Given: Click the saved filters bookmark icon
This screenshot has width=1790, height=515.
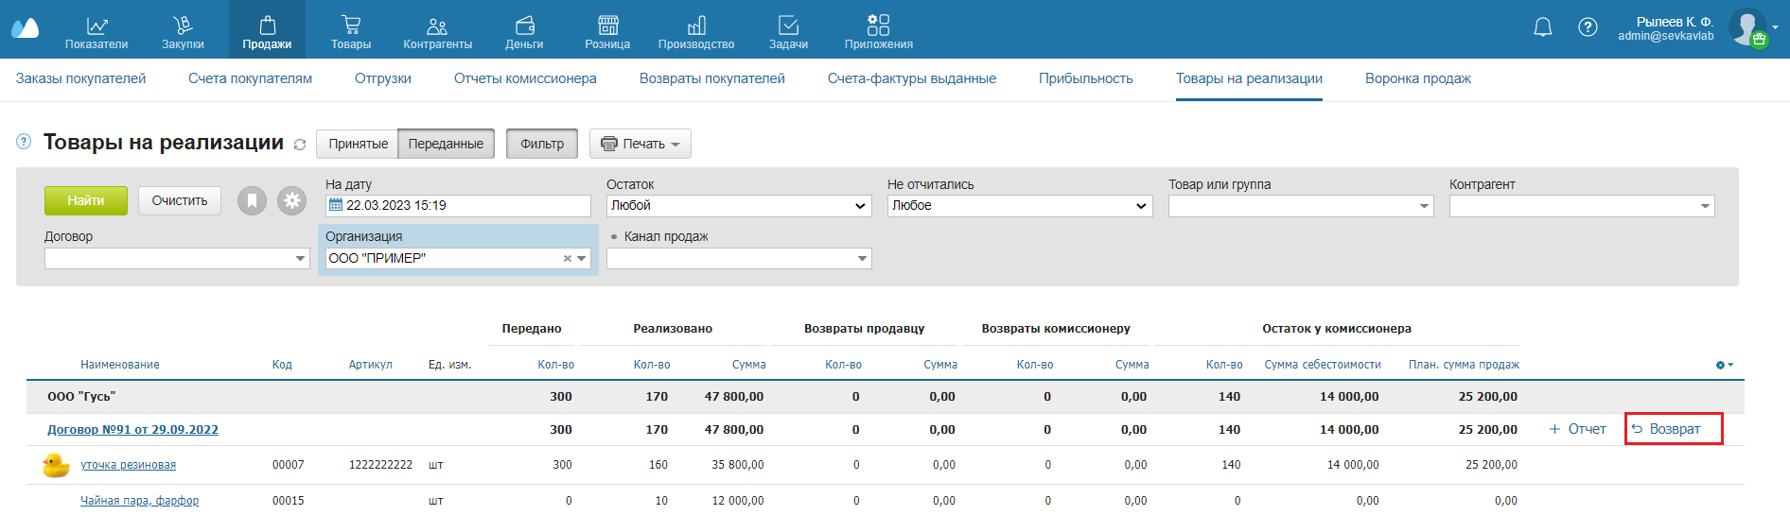Looking at the screenshot, I should tap(252, 200).
